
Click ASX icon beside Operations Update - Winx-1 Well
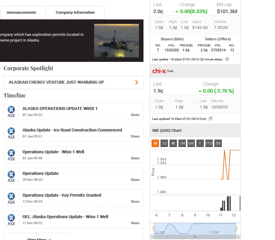(11, 155)
